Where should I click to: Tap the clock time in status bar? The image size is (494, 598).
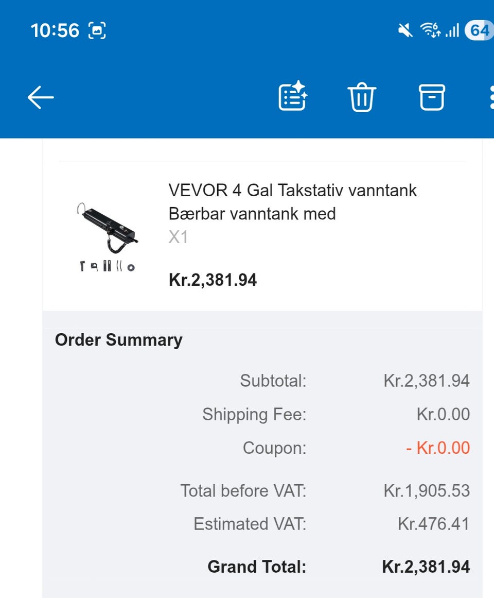pos(55,31)
